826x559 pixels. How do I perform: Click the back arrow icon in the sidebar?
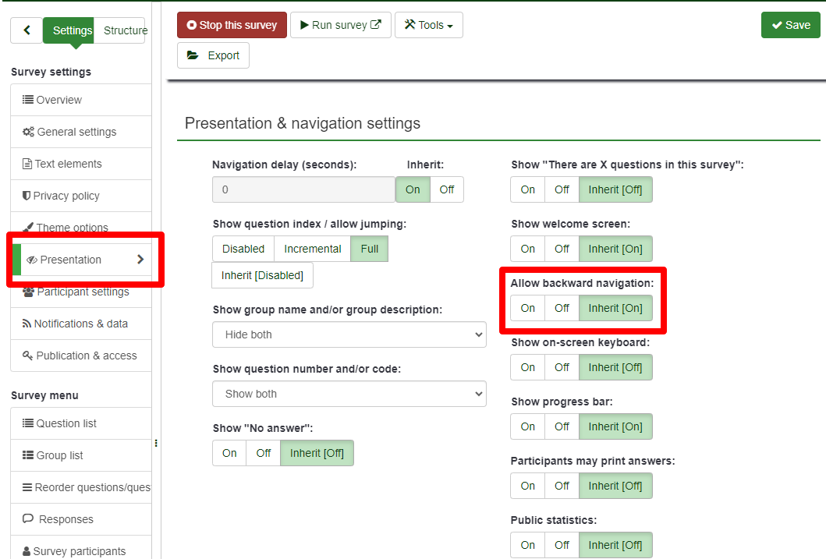pyautogui.click(x=27, y=30)
